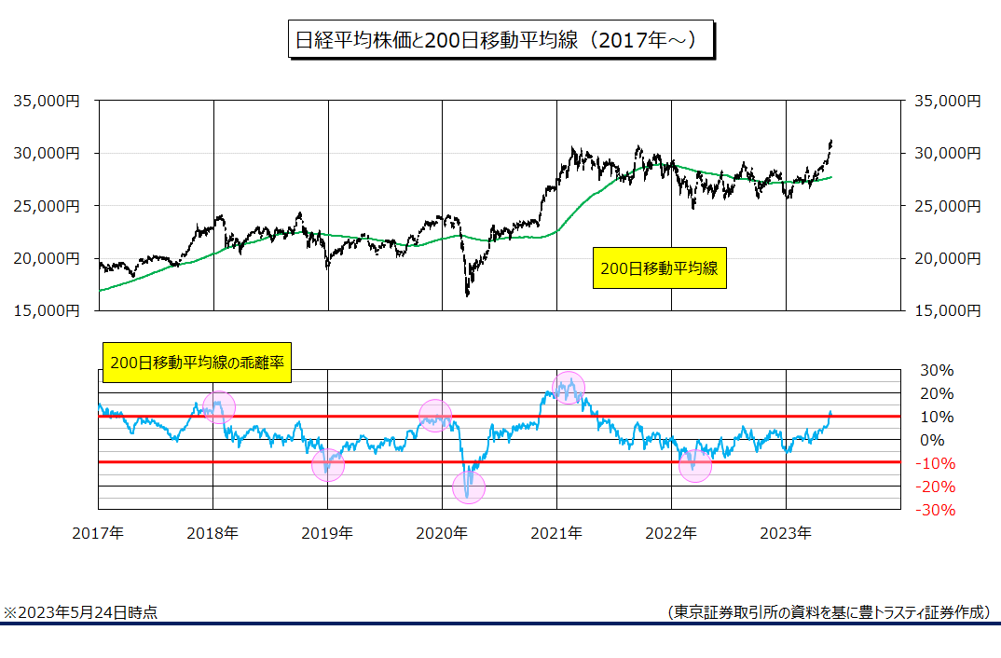Click the pink circle at early 2018 peak
This screenshot has height=658, width=1001.
coord(219,407)
